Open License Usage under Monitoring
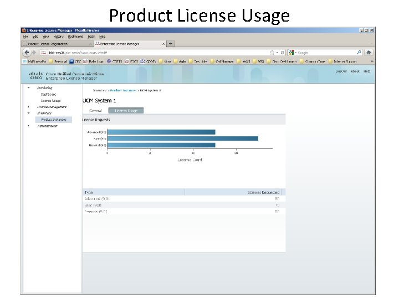The width and height of the screenshot is (399, 299). 50,100
